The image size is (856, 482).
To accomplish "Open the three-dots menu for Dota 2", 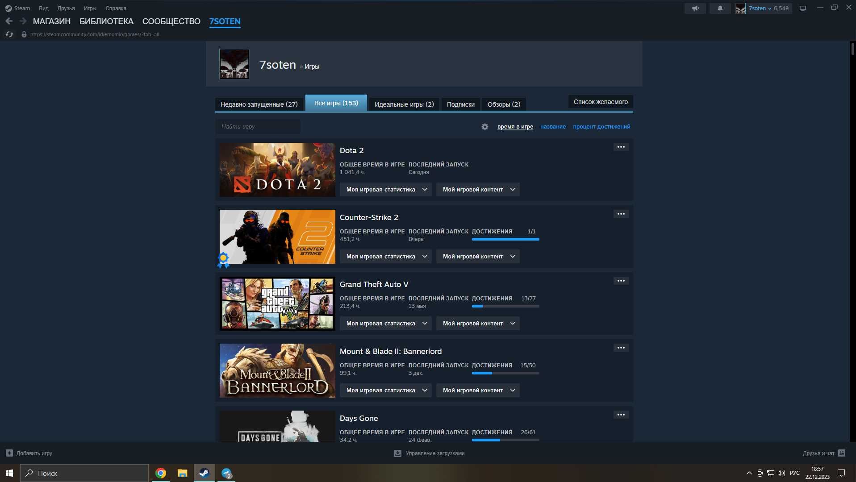I will [621, 147].
